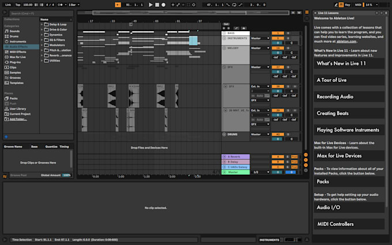Click the Arrangement Record button
The image size is (392, 245).
(x=164, y=5)
